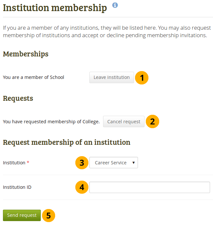Click the requested membership of College text

[51, 122]
